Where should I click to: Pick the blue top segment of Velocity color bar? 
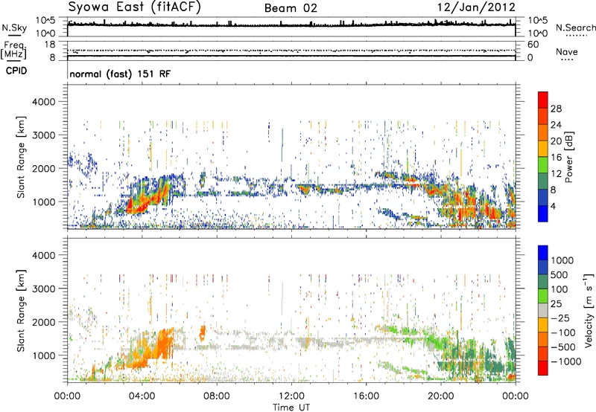click(x=543, y=253)
